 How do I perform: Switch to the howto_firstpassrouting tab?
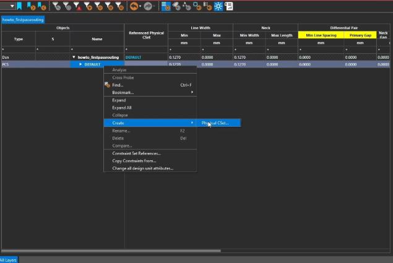tap(23, 20)
